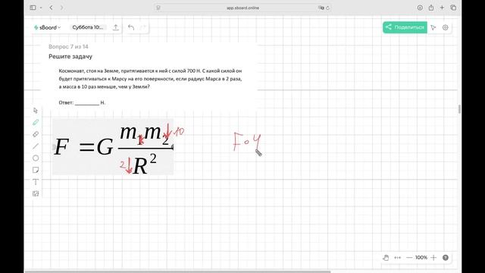Select the line tool
Screen dimensions: 485x273
pos(36,146)
